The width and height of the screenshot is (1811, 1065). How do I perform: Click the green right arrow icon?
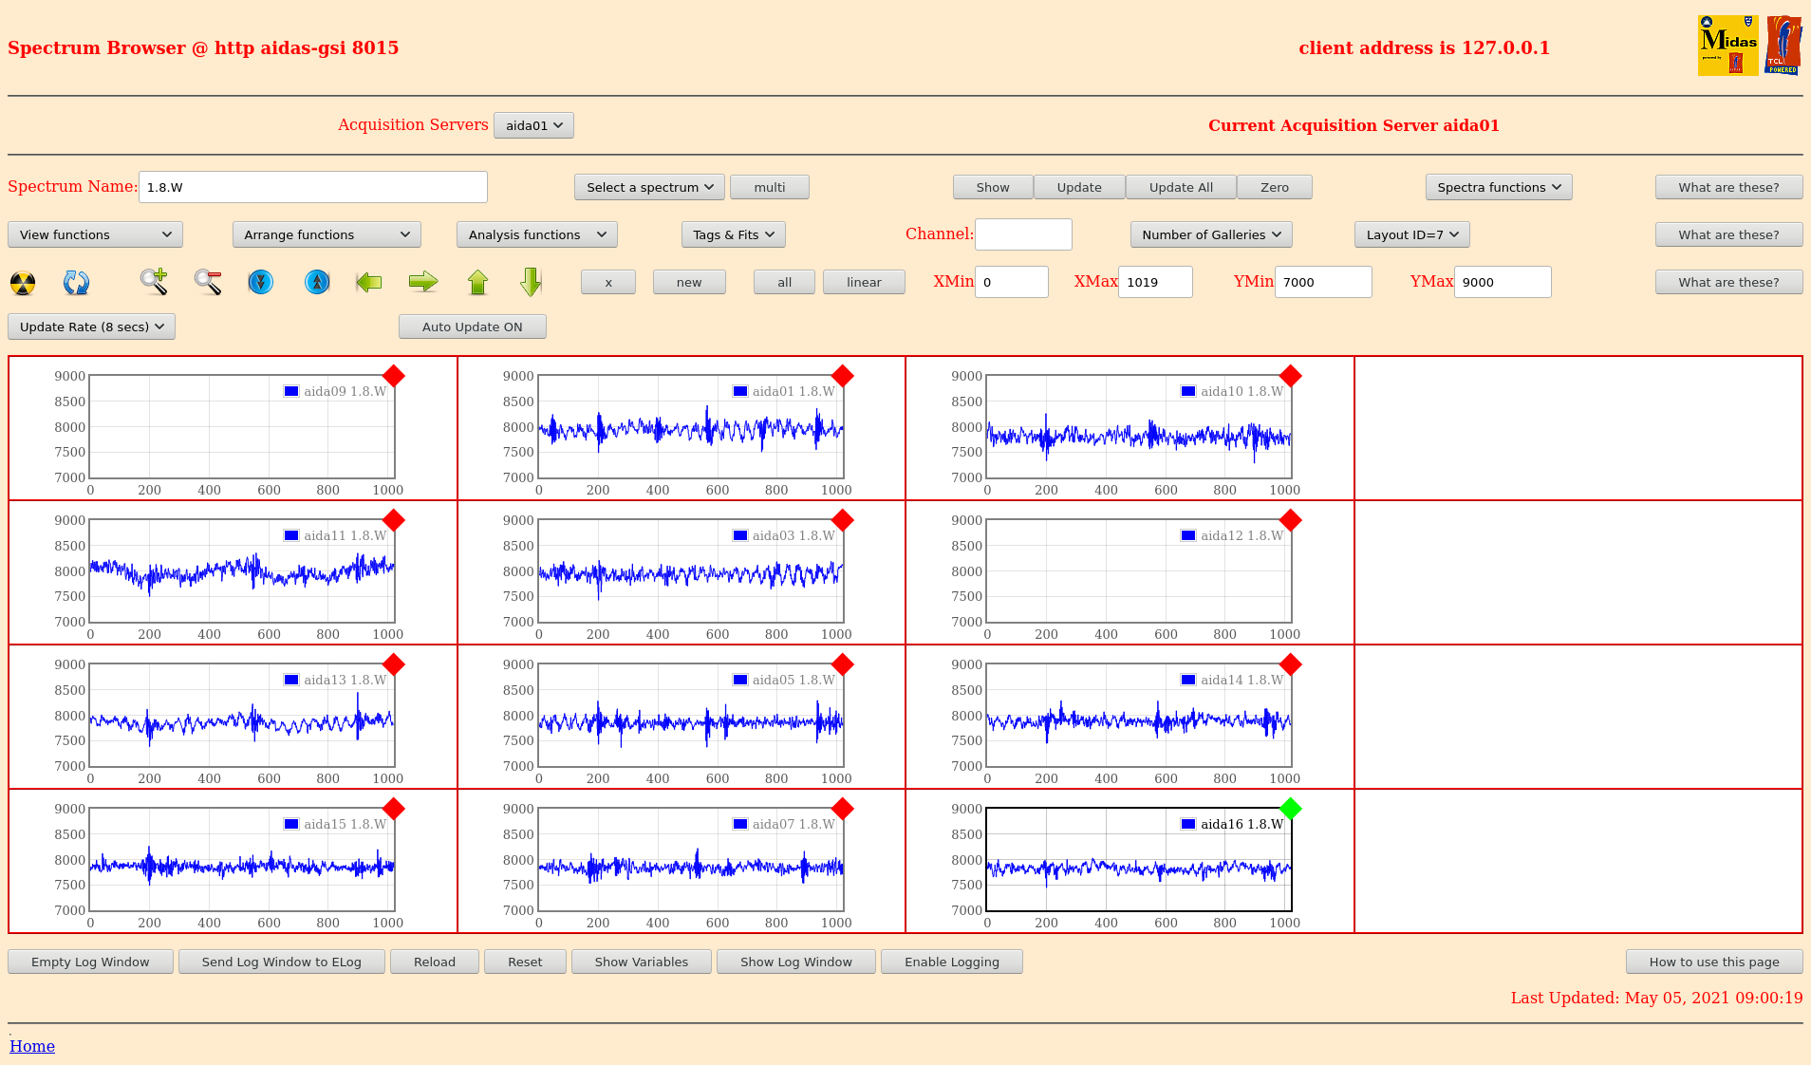(423, 282)
